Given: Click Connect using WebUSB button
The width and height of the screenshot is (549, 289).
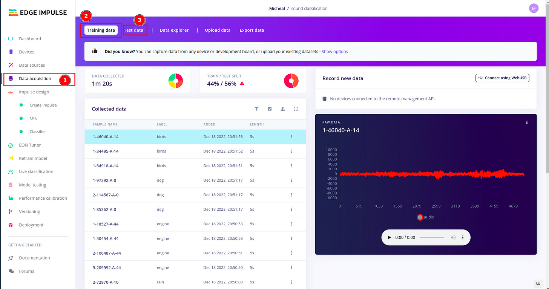Looking at the screenshot, I should pos(502,78).
